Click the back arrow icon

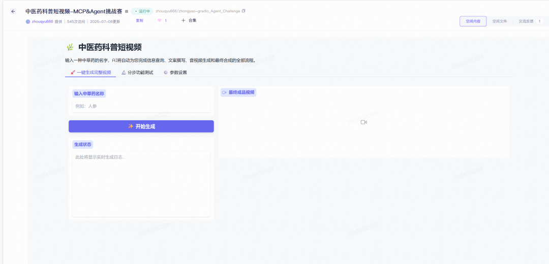click(13, 11)
